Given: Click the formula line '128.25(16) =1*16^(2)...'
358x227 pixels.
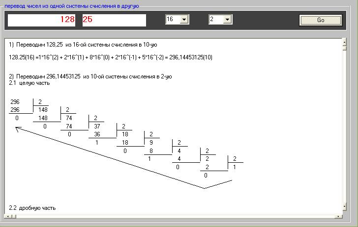Looking at the screenshot, I should [111, 57].
